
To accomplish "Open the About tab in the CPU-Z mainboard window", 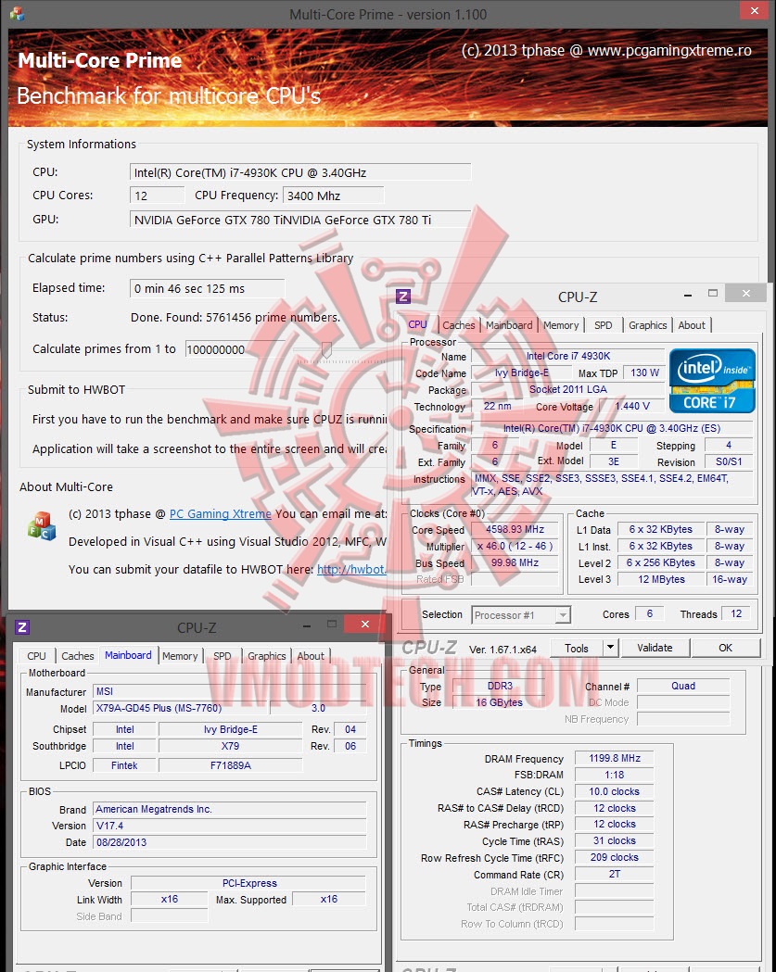I will (x=311, y=656).
